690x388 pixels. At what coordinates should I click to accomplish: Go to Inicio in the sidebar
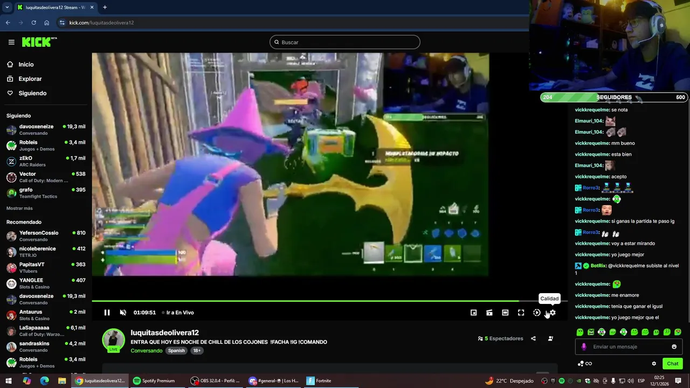click(26, 65)
